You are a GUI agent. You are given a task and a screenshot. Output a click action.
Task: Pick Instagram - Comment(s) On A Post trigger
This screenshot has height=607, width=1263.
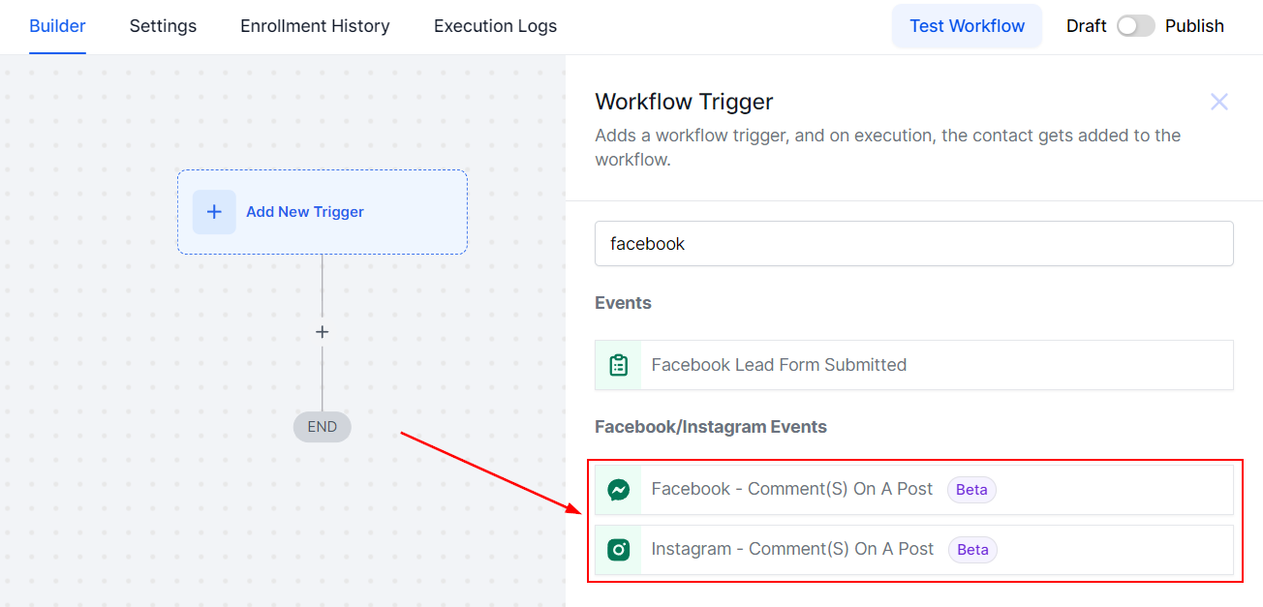pyautogui.click(x=791, y=550)
